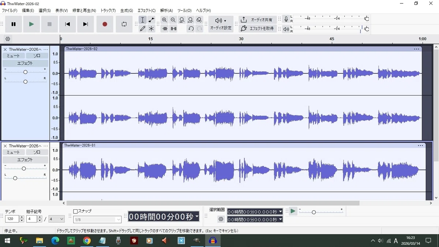Skip to the end of the project
The image size is (439, 247).
coord(86,24)
